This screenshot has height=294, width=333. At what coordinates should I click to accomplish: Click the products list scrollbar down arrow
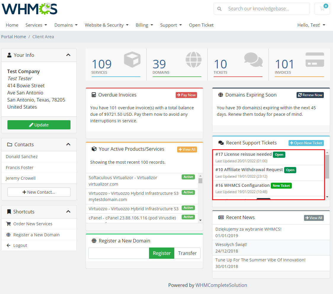200,220
